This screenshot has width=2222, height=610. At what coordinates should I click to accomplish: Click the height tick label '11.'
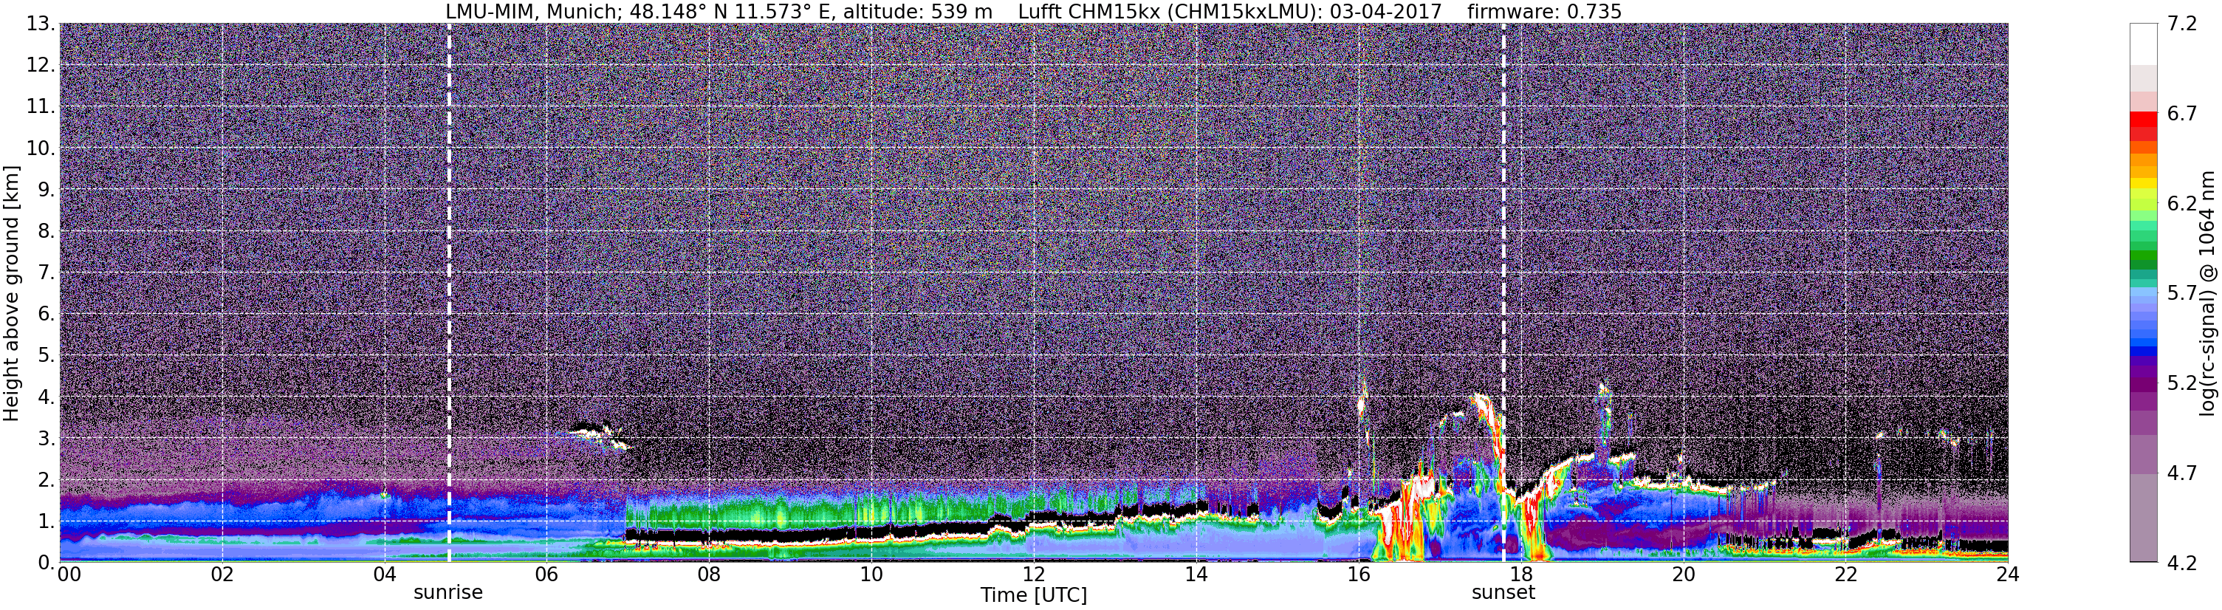click(x=41, y=107)
